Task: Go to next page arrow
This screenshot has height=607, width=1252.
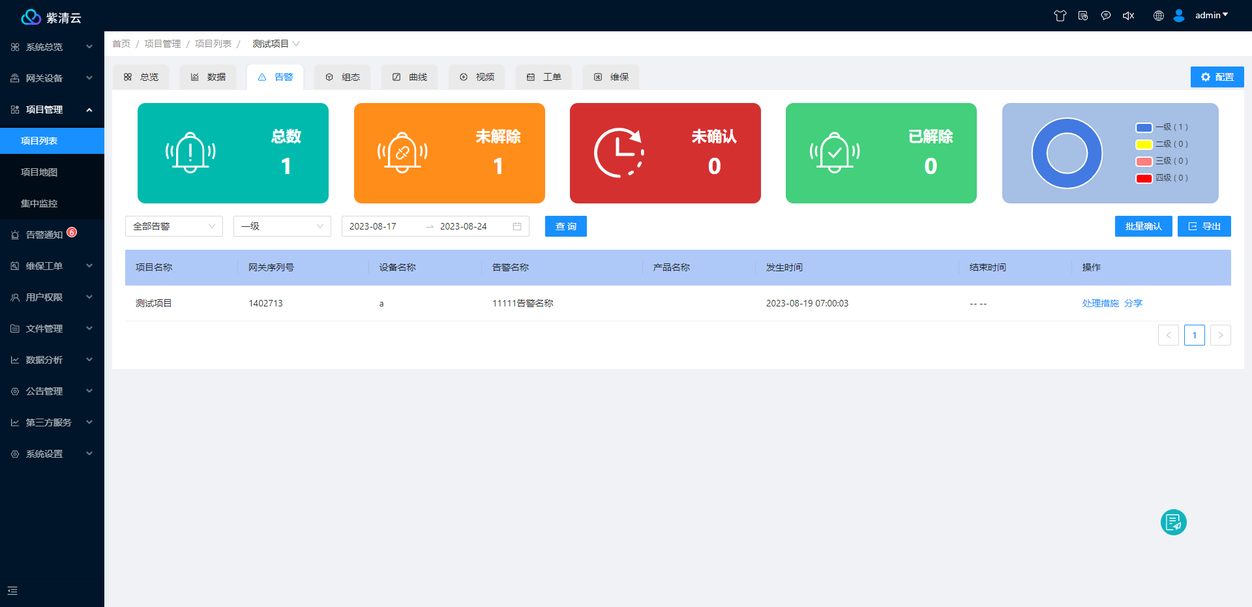Action: coord(1221,335)
